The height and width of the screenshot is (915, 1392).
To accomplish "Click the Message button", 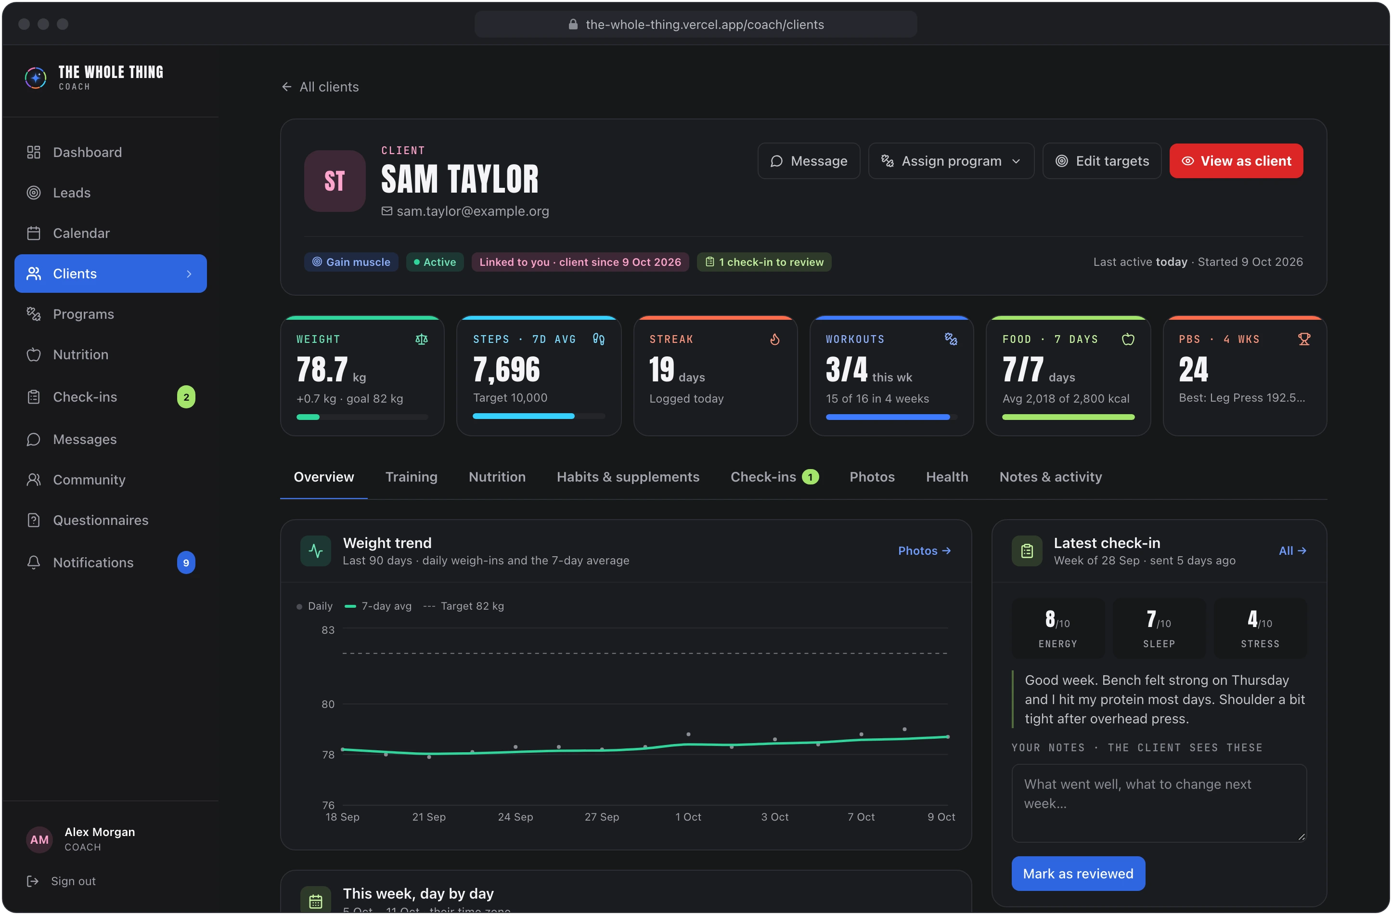I will tap(808, 161).
